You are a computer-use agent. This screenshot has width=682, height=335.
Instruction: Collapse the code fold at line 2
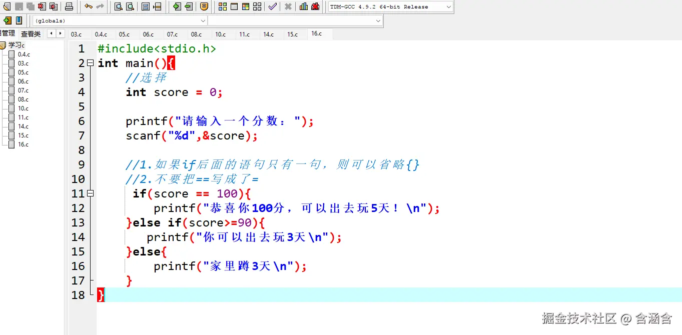[91, 63]
